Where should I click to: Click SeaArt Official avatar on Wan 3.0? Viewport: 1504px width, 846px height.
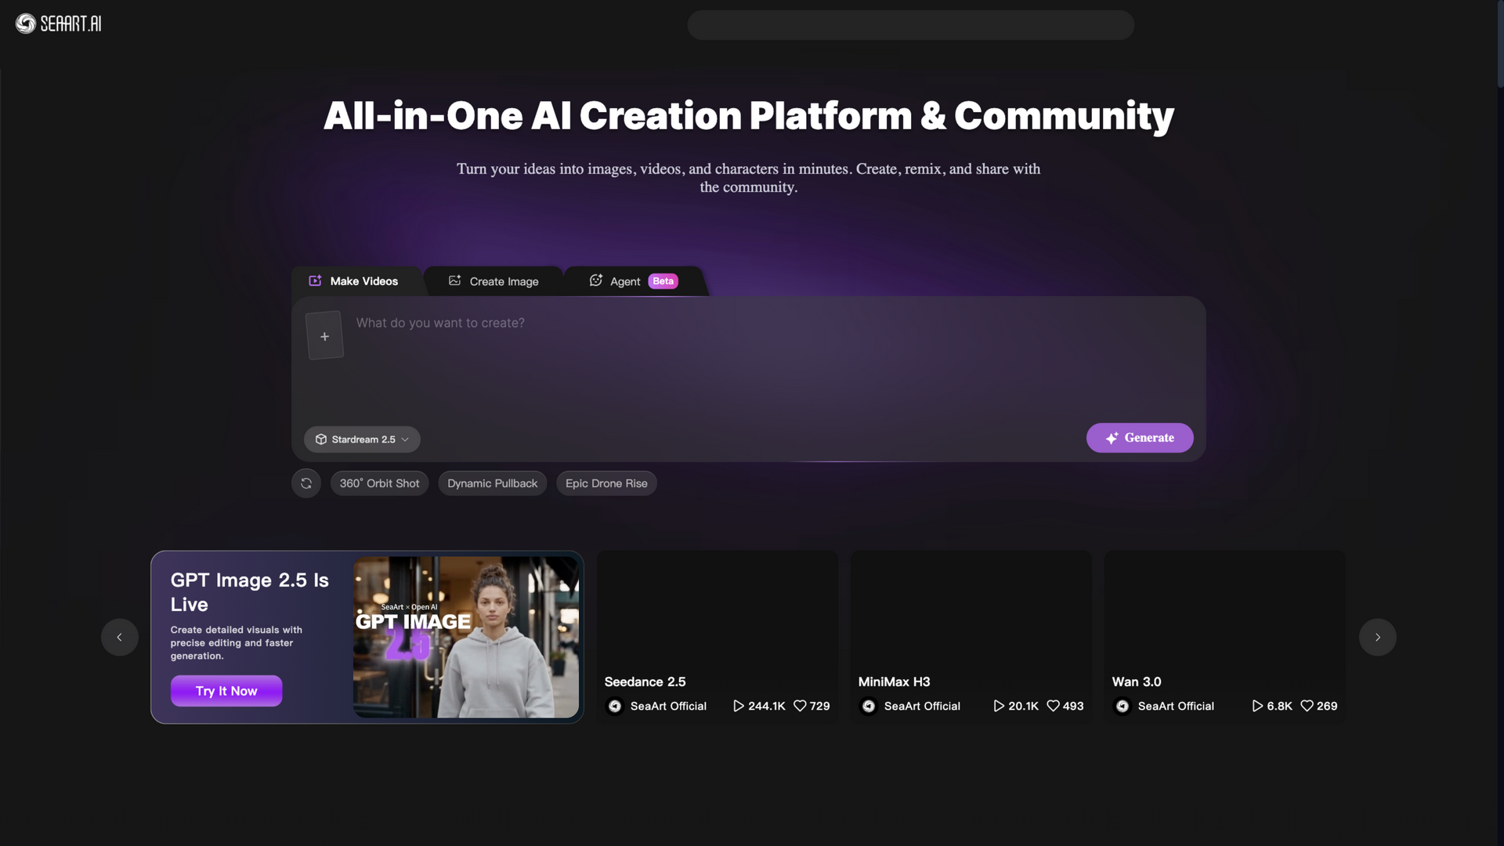click(1123, 706)
